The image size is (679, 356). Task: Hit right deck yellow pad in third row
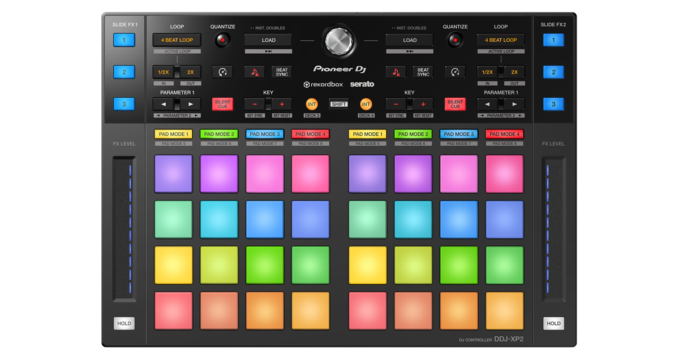(x=368, y=265)
